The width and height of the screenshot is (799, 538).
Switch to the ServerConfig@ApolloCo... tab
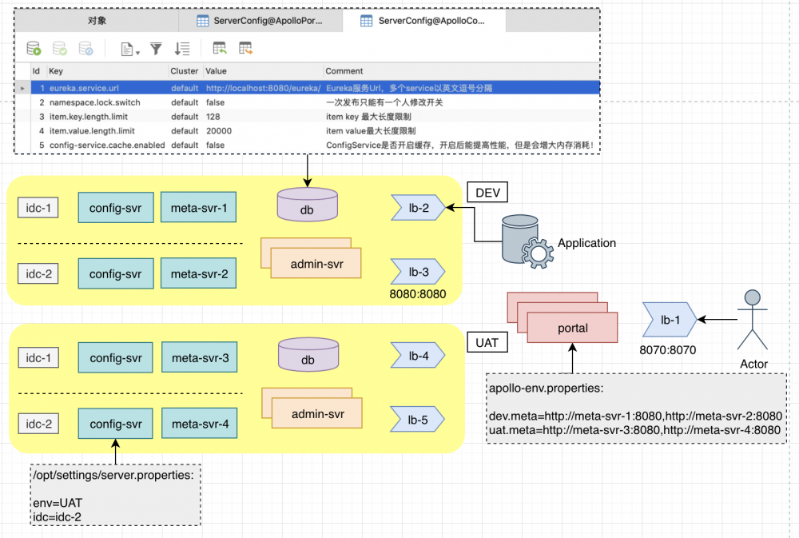pyautogui.click(x=424, y=21)
